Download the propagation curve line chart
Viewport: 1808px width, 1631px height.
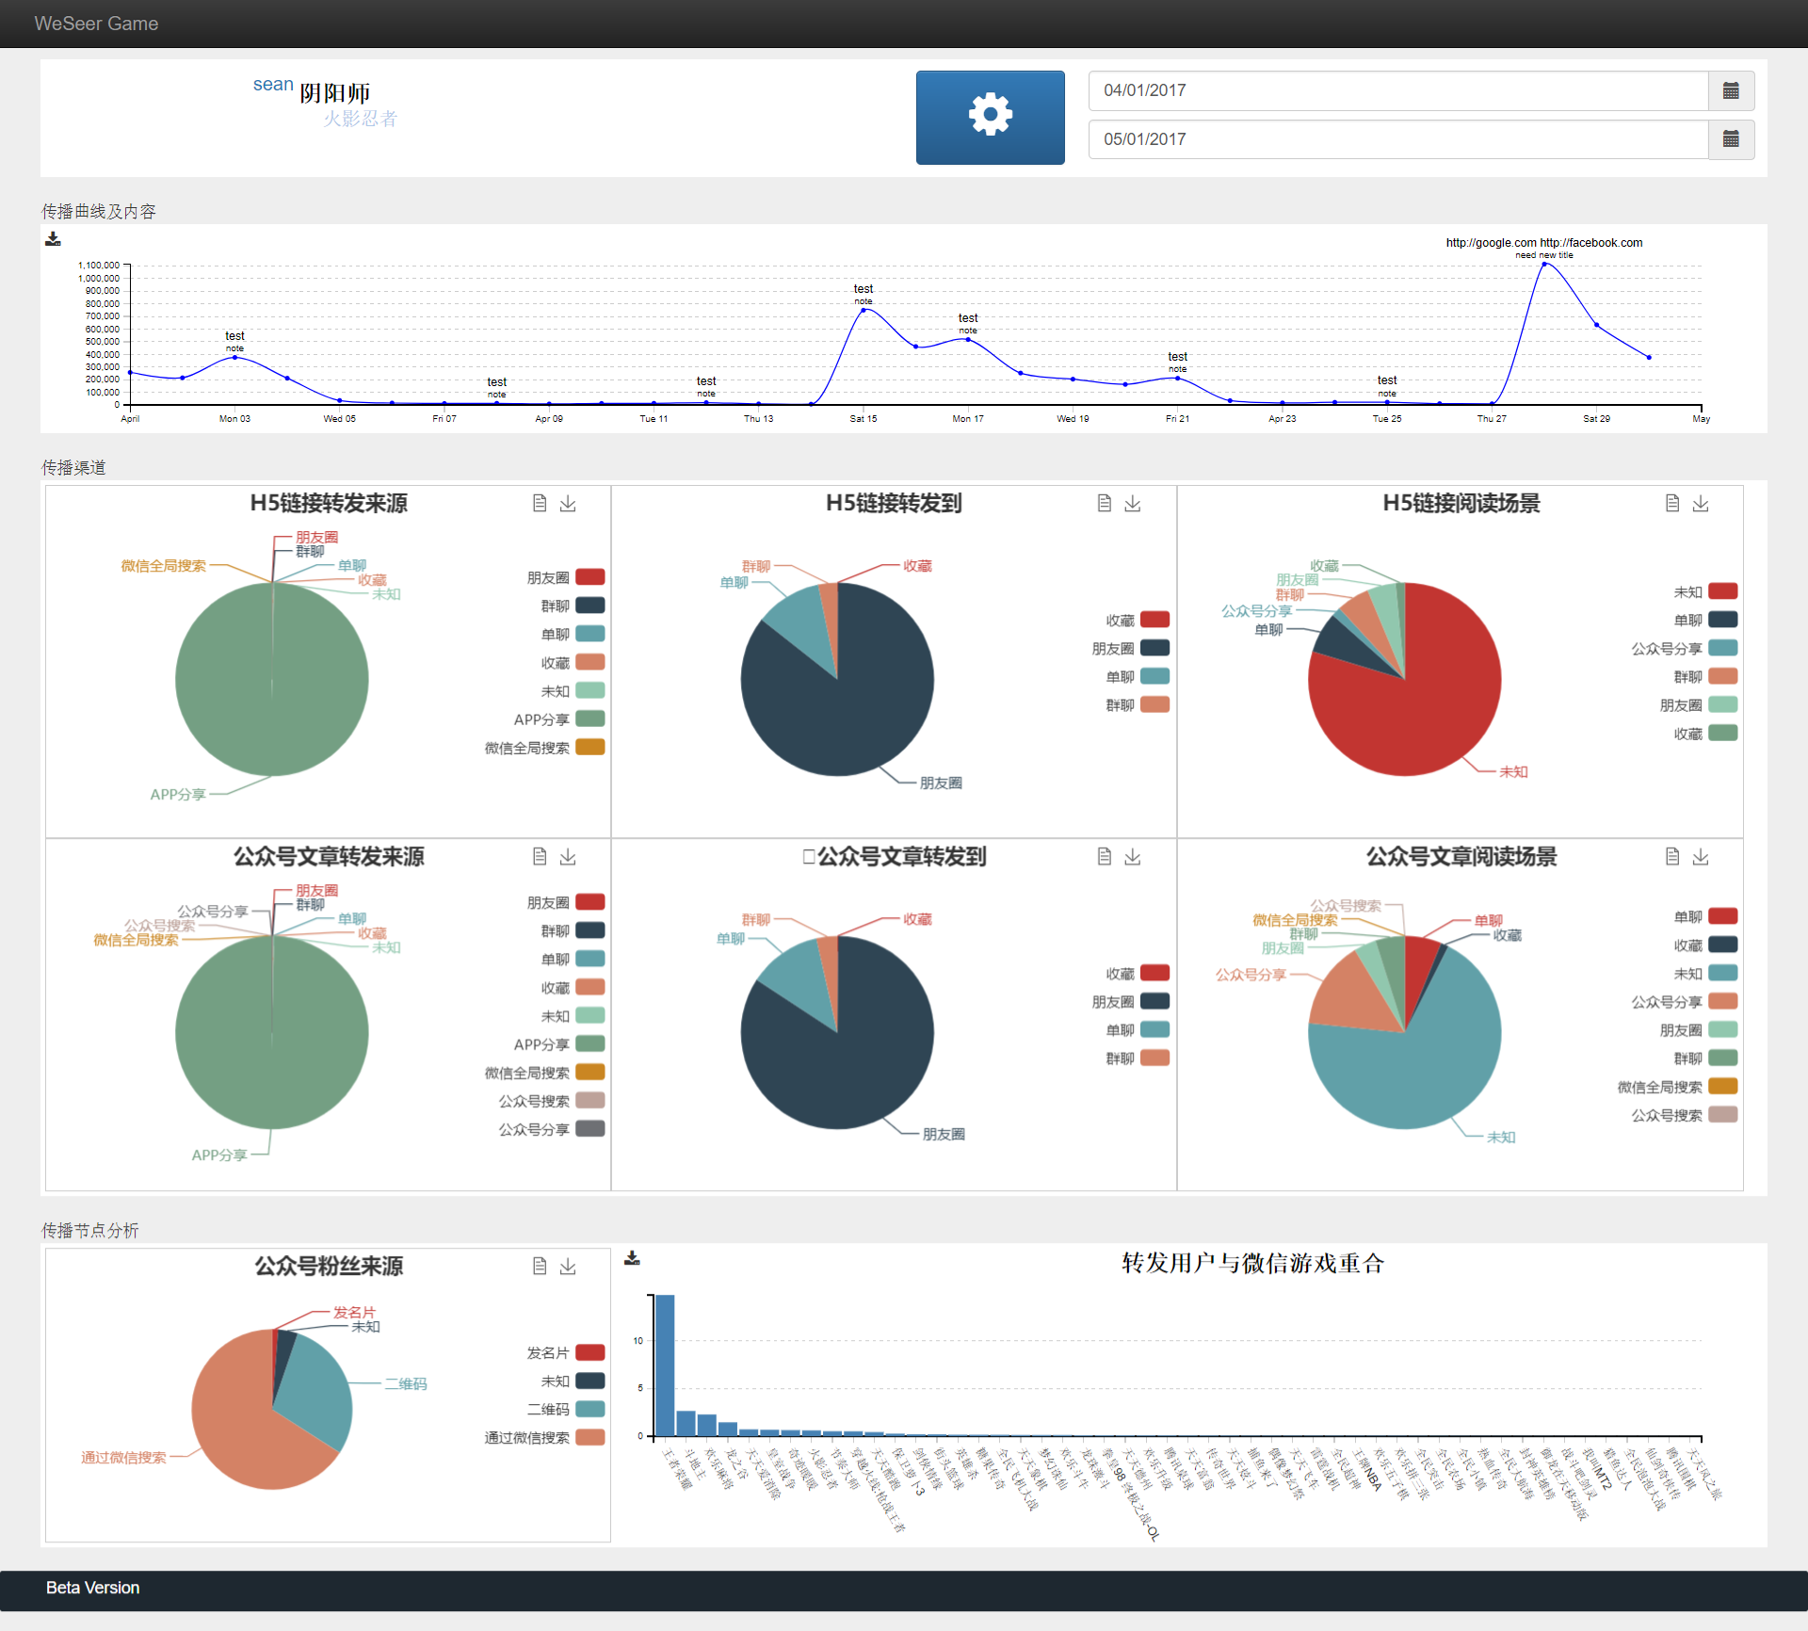click(53, 239)
